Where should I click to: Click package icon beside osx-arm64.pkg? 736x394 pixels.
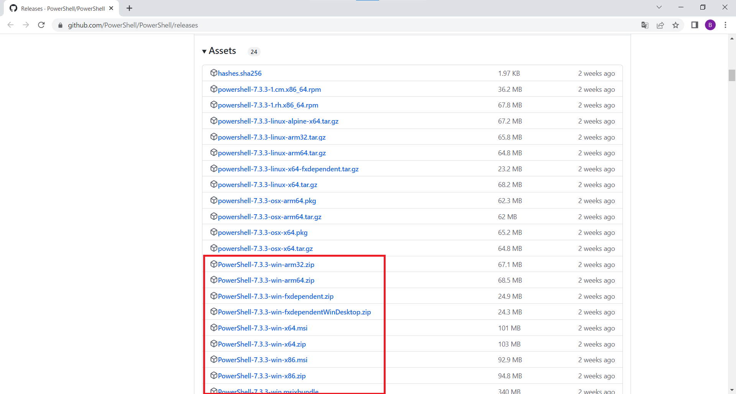tap(214, 200)
